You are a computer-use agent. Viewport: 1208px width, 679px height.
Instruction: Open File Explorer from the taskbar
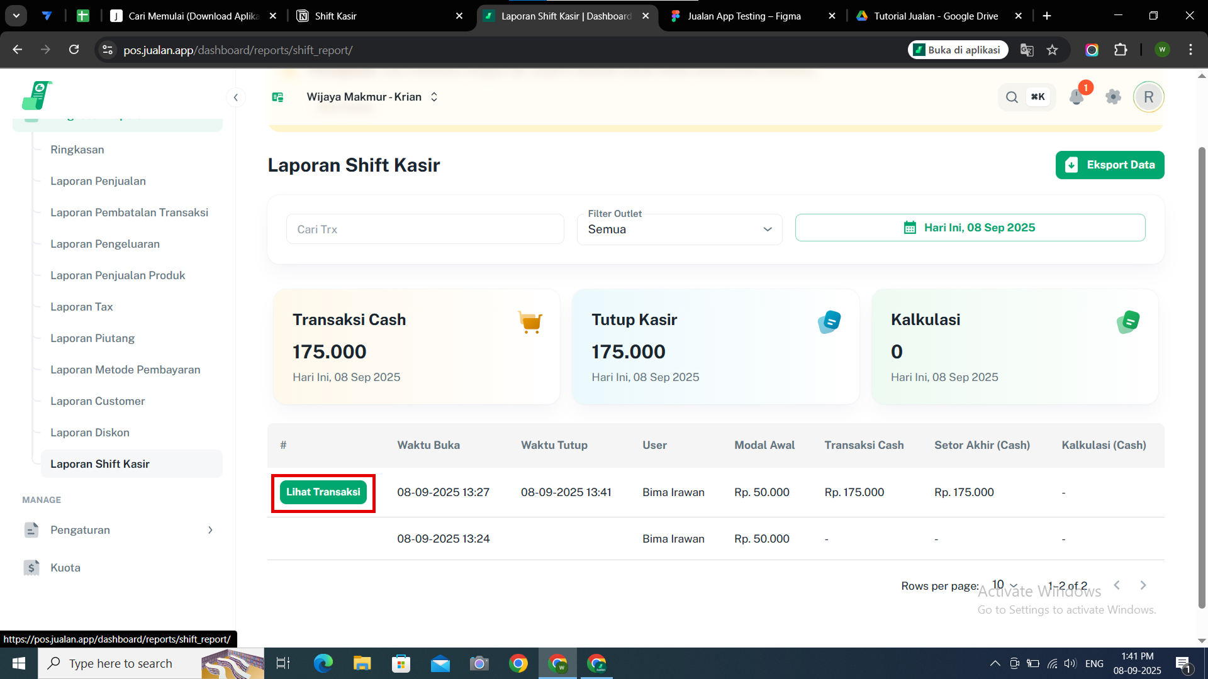pos(362,663)
